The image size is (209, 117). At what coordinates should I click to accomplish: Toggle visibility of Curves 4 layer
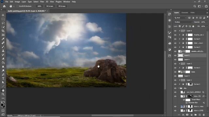(175, 39)
